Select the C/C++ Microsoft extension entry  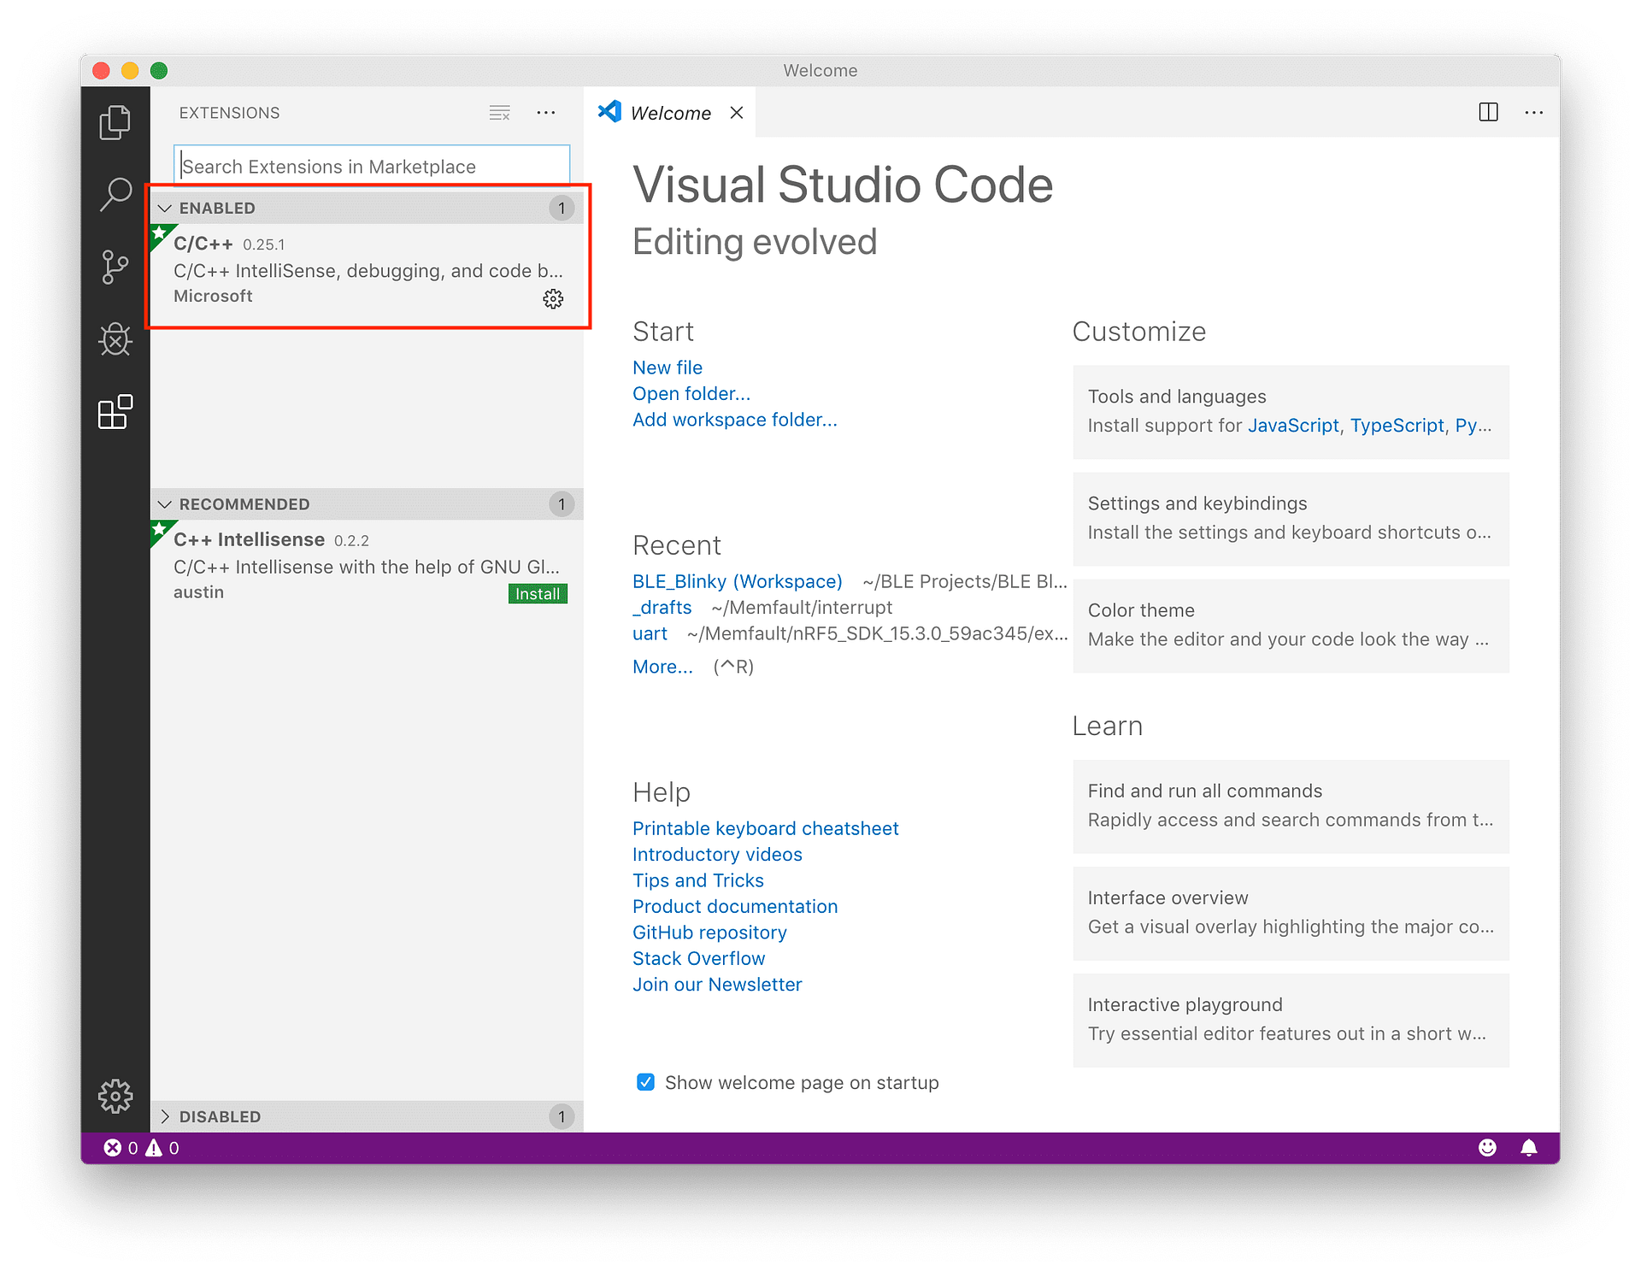[367, 270]
